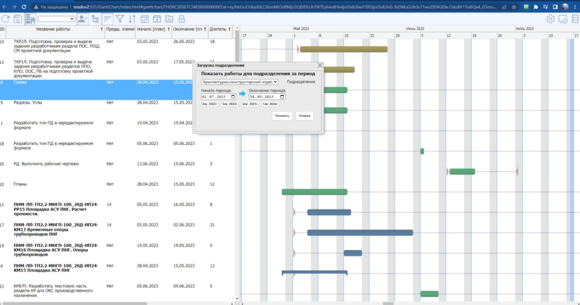Select the '3кв. 2023г.' quarter preset
Image resolution: width=580 pixels, height=305 pixels.
click(229, 104)
